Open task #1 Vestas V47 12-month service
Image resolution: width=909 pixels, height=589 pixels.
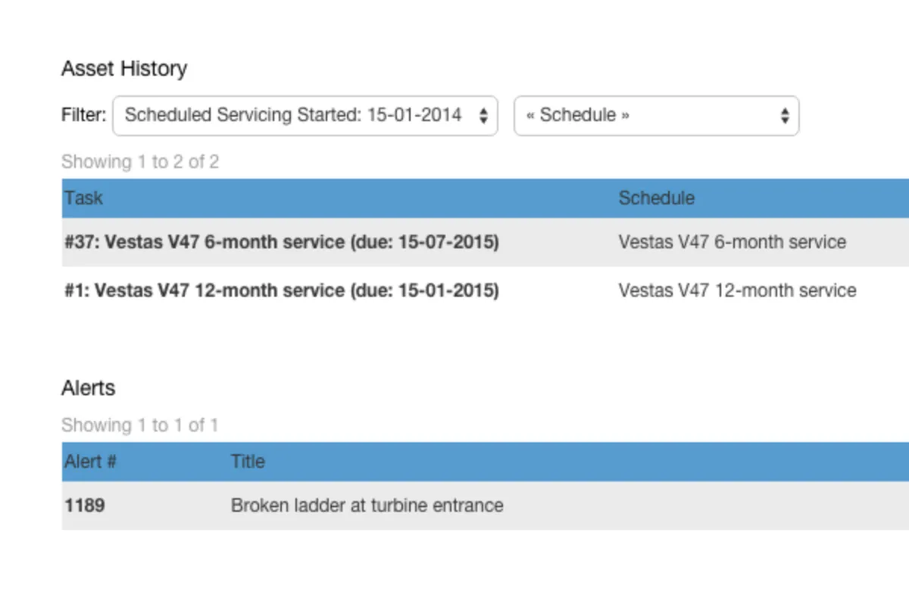(x=281, y=291)
